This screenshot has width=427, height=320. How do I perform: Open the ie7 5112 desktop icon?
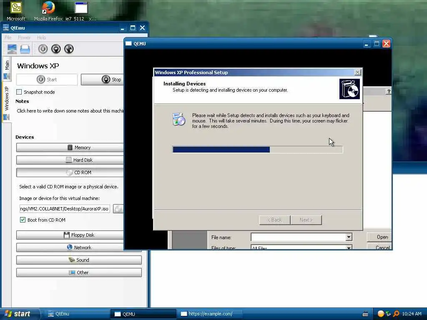click(81, 11)
